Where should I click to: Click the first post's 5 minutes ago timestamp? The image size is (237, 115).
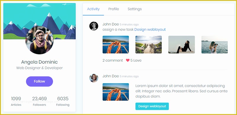pos(129,25)
